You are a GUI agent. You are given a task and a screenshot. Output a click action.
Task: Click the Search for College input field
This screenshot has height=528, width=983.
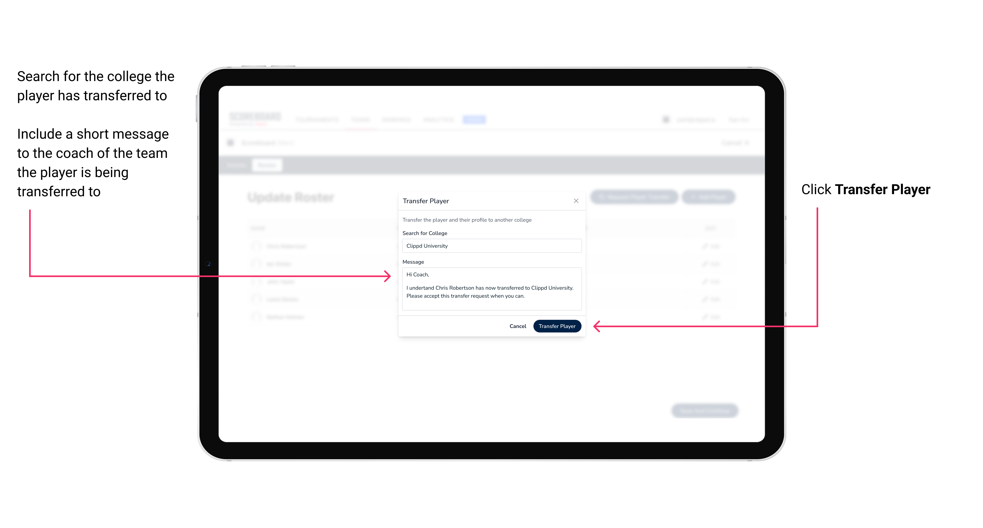pos(490,246)
